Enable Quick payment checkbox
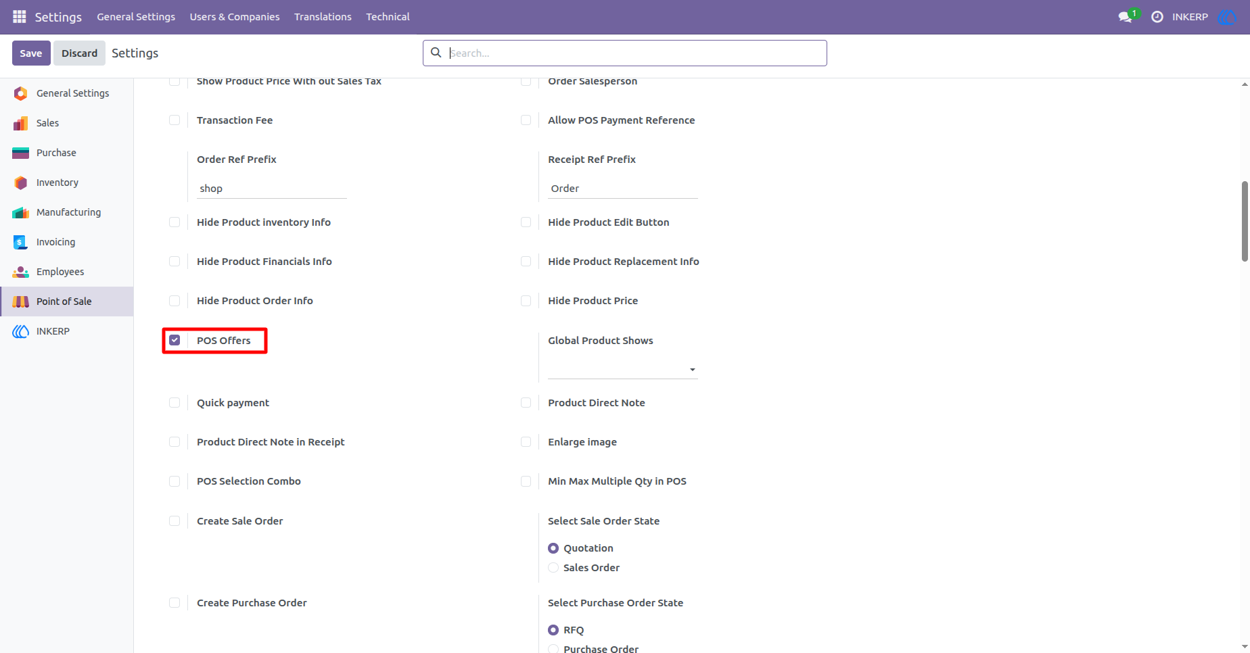This screenshot has height=653, width=1250. point(175,403)
